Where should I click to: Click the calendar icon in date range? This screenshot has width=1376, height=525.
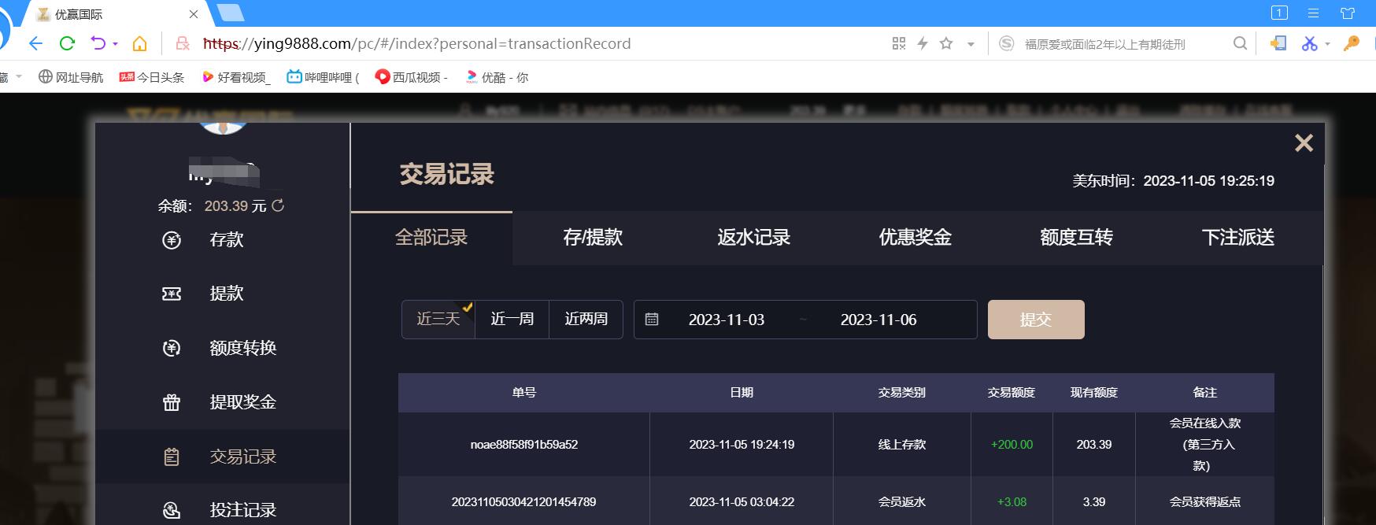point(652,320)
